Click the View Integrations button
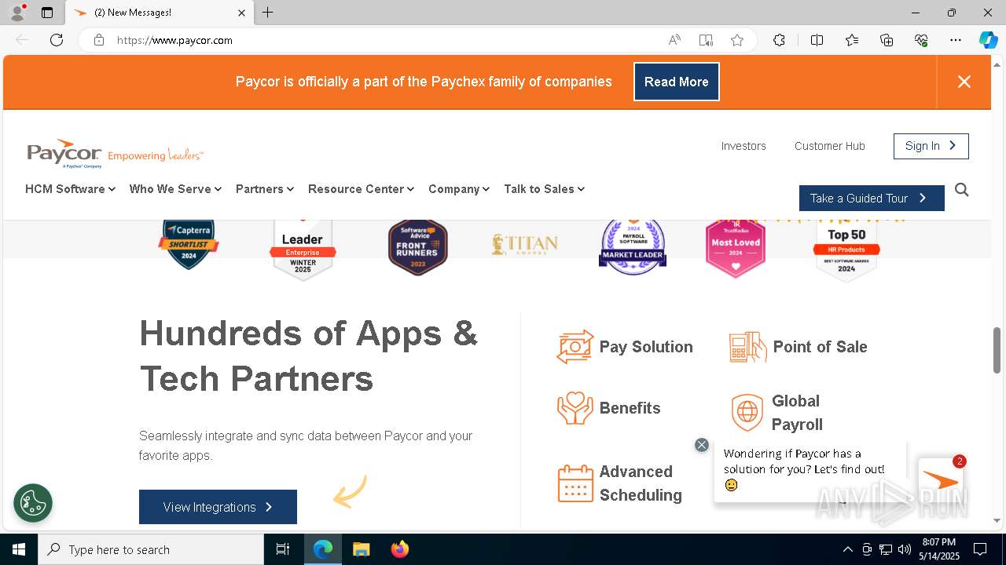The image size is (1006, 565). pos(218,507)
